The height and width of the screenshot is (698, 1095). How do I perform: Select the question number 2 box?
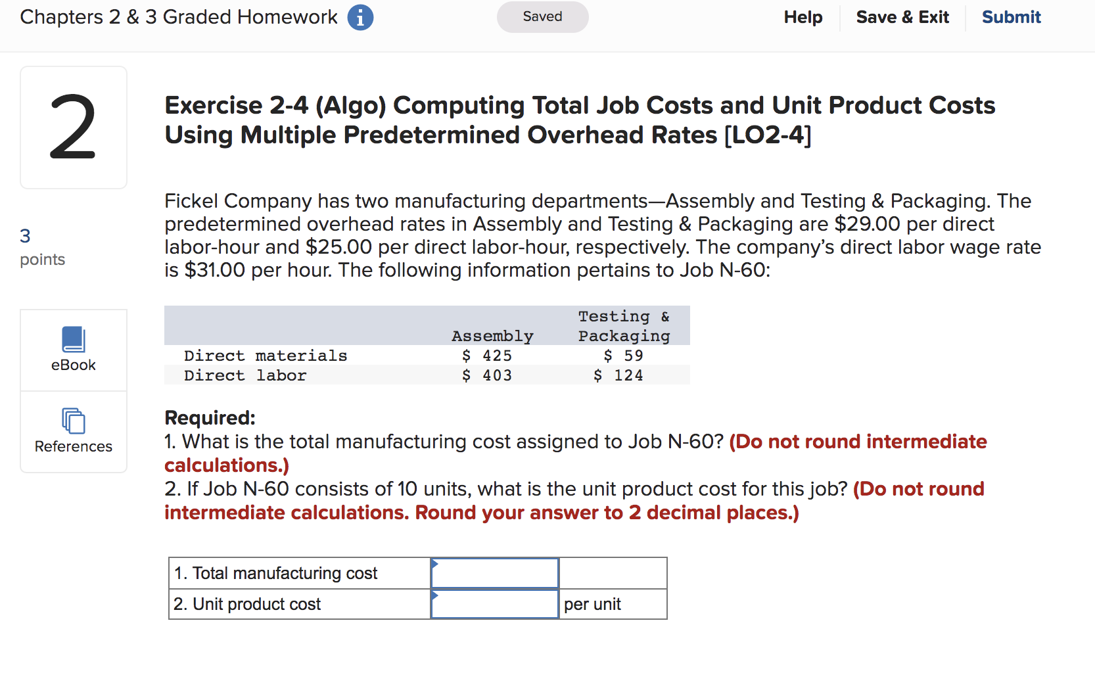point(73,127)
